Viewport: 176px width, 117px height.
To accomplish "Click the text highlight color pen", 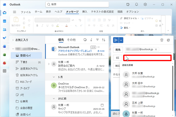I will click(57, 26).
